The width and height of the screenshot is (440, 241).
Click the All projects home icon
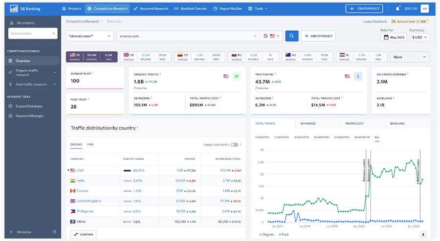pos(12,23)
